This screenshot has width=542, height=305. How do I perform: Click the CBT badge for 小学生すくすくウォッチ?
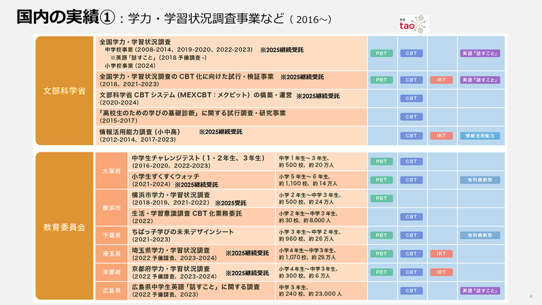411,180
